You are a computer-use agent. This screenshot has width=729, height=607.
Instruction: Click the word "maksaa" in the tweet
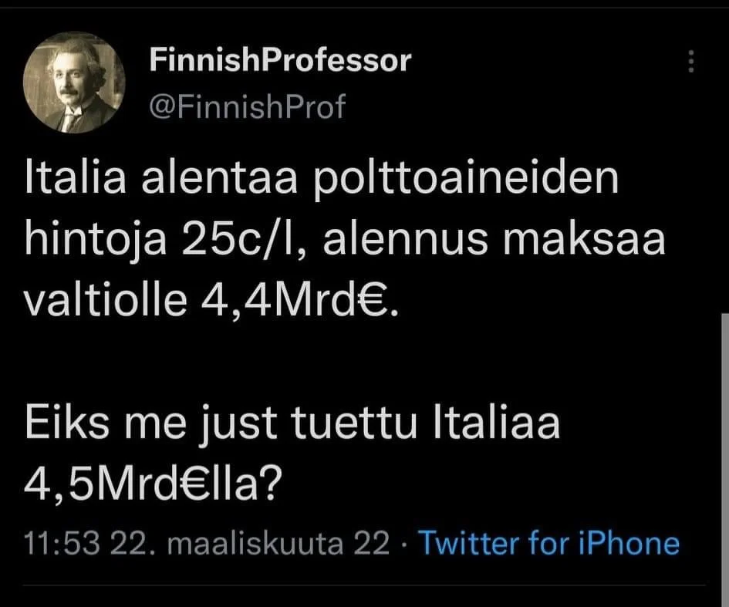(589, 243)
